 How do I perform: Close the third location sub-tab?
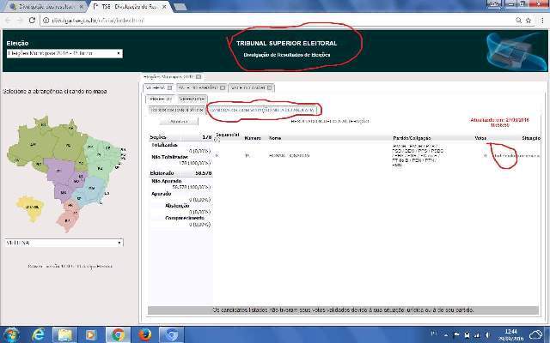point(269,87)
